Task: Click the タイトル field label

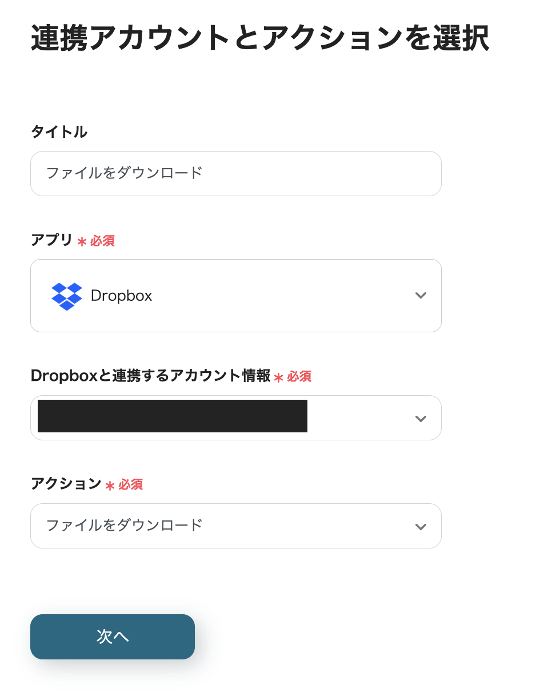Action: coord(59,132)
